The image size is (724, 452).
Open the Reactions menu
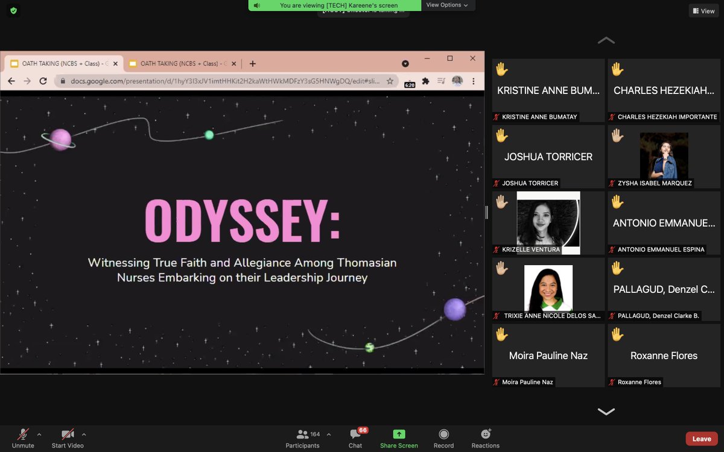(x=486, y=438)
